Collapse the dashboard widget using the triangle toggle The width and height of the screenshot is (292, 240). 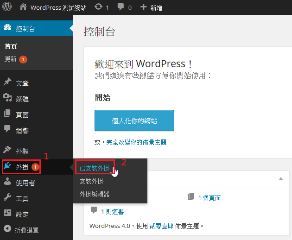coord(281,178)
